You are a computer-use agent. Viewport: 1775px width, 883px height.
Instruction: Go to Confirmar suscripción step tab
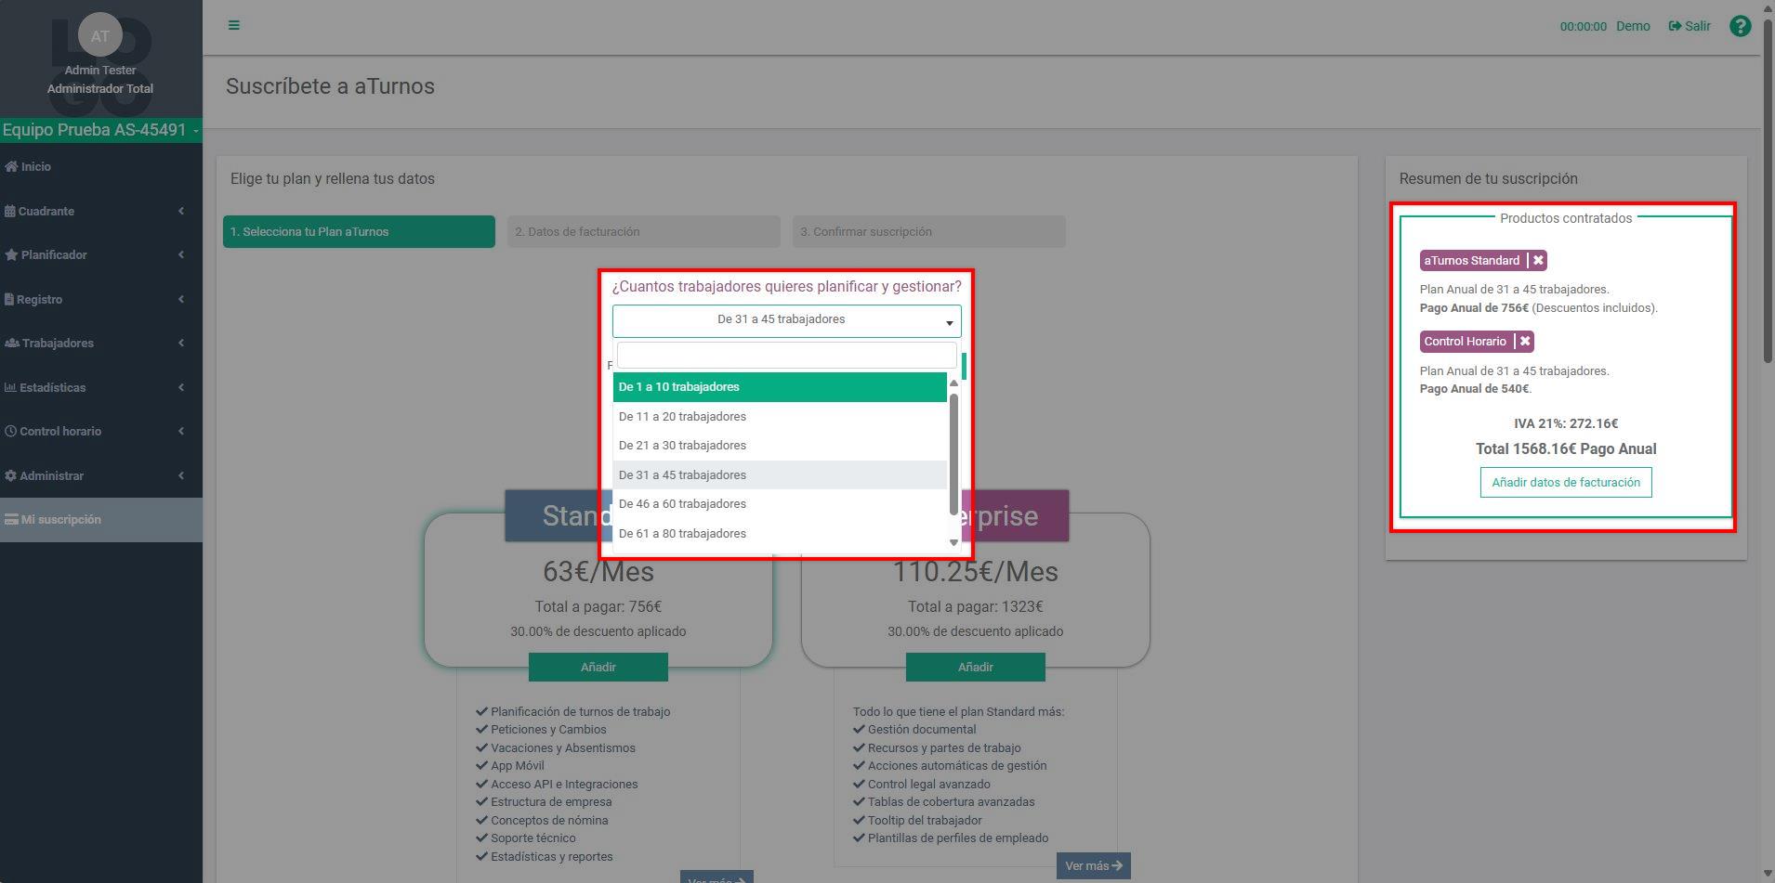point(928,232)
